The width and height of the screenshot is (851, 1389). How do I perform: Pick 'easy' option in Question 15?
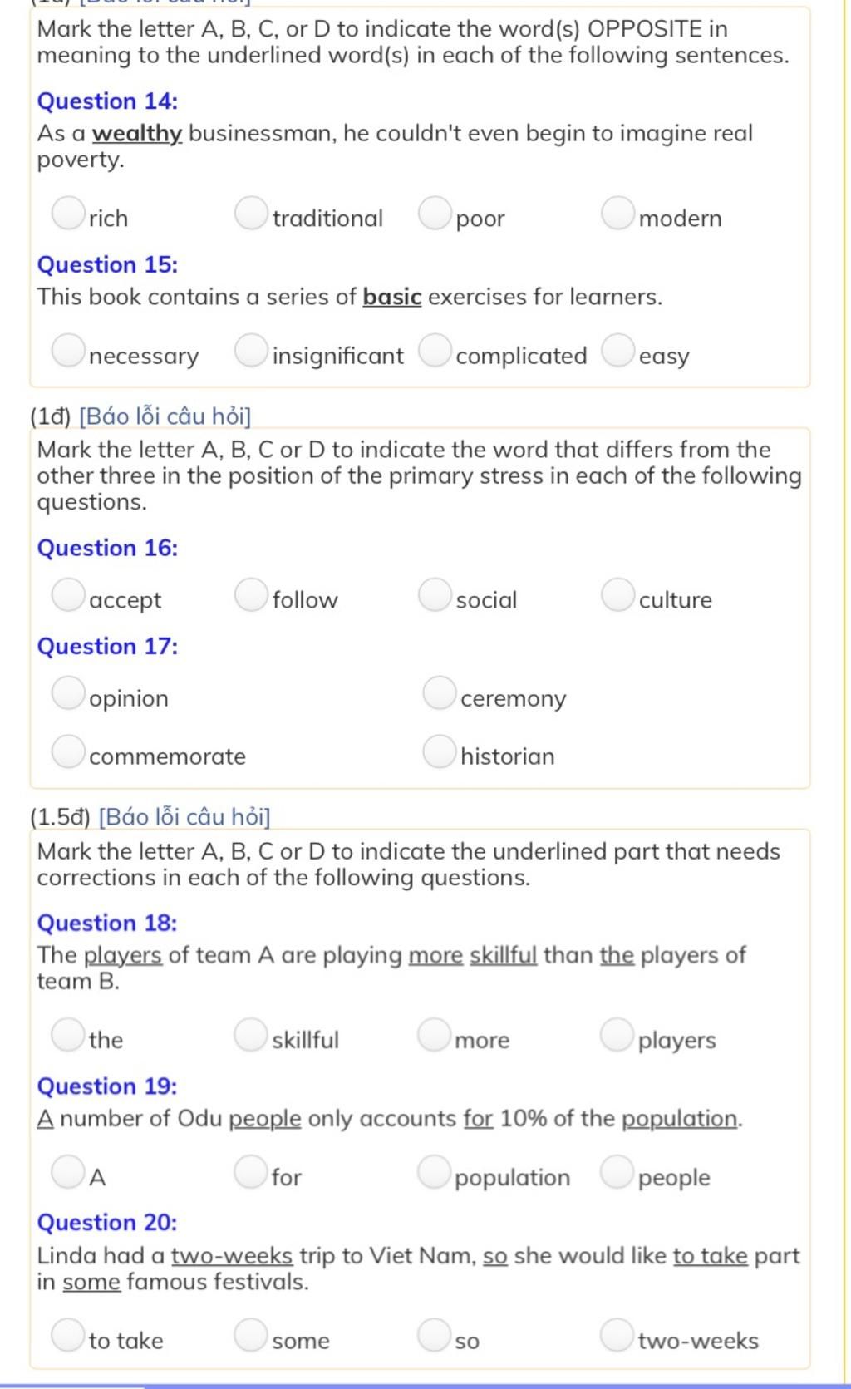click(x=617, y=350)
